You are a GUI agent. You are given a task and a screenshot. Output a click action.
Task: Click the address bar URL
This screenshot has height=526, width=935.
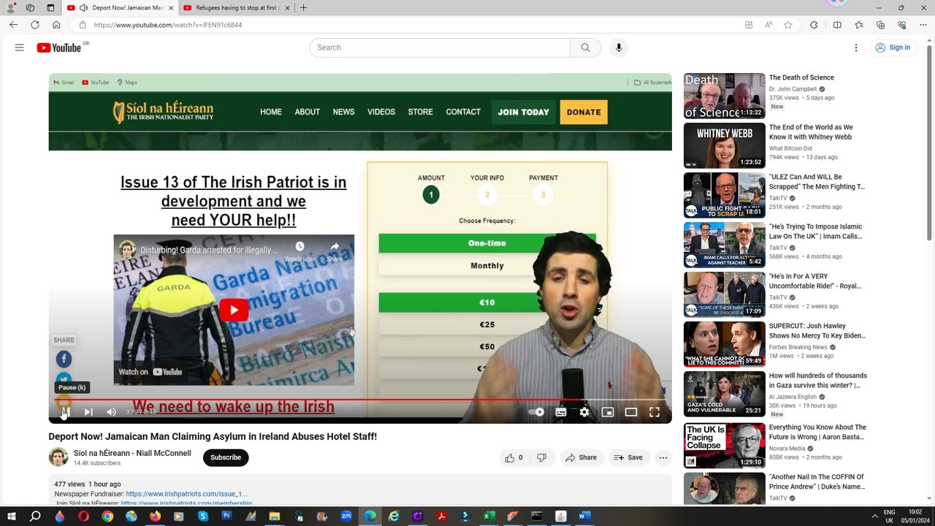pyautogui.click(x=168, y=25)
